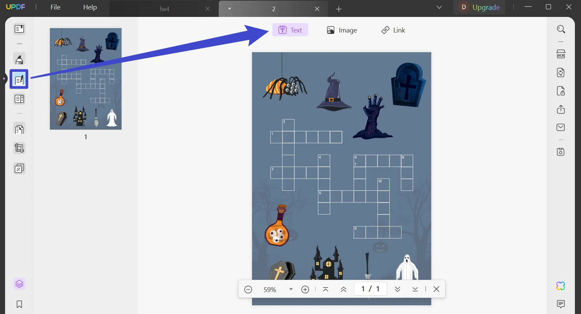This screenshot has height=314, width=581.
Task: Open the Protect PDF lock icon
Action: pyautogui.click(x=561, y=91)
